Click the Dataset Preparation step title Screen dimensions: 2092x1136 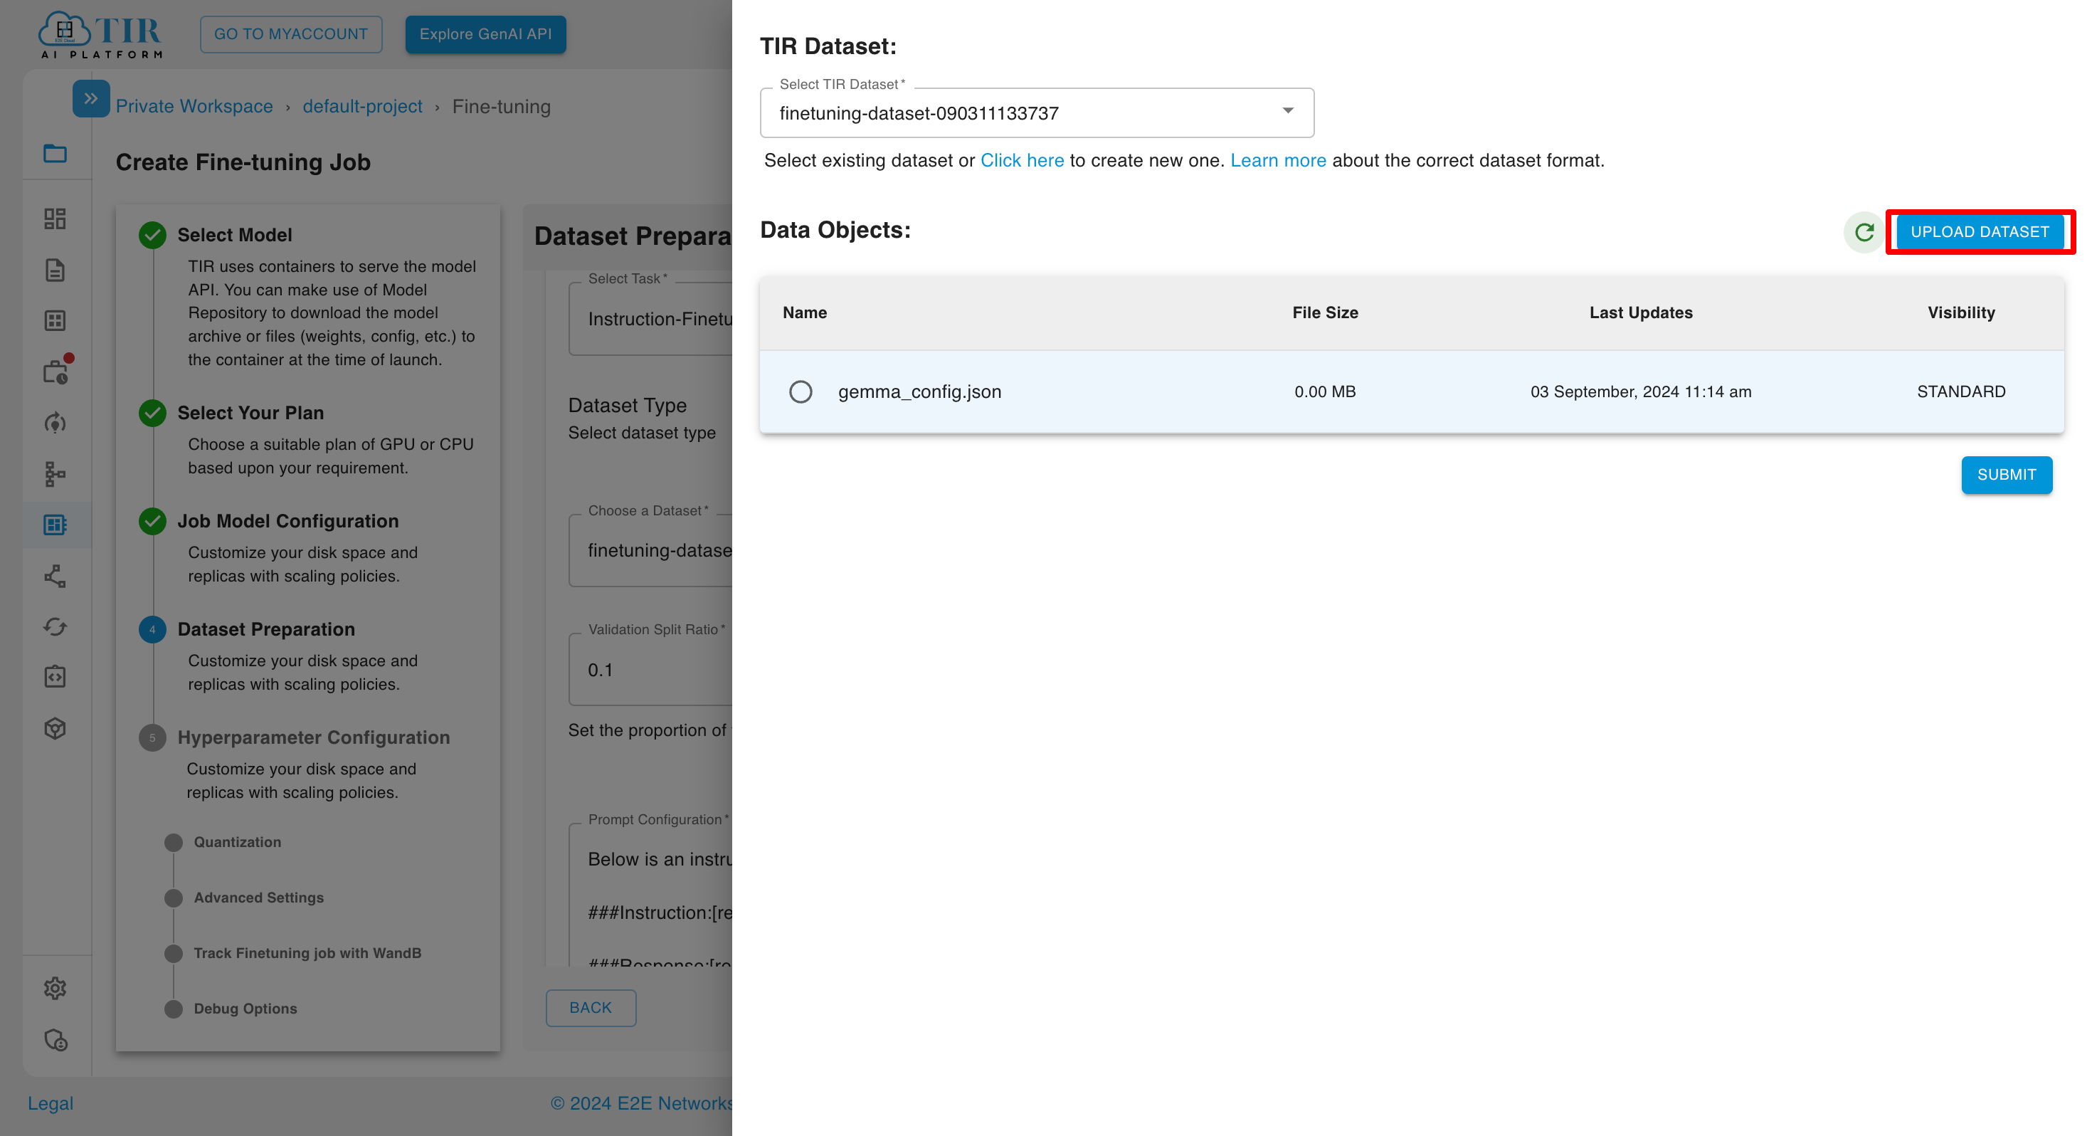point(265,629)
